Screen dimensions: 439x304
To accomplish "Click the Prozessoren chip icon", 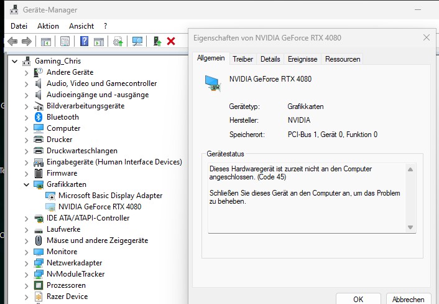I will (x=39, y=285).
